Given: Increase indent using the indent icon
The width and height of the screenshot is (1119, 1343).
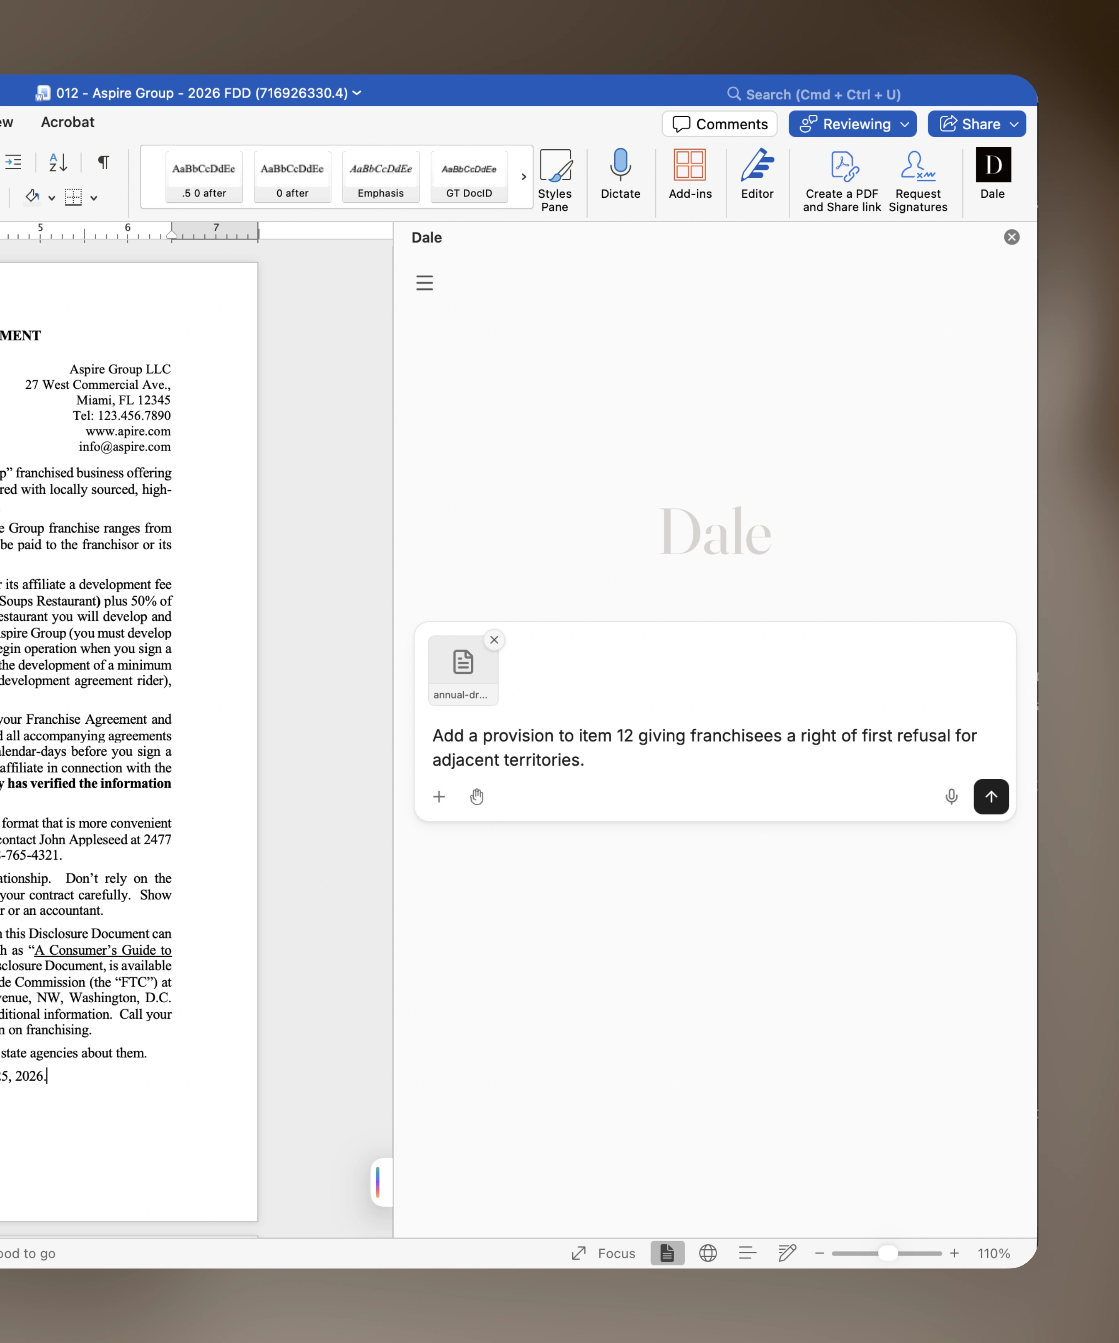Looking at the screenshot, I should point(13,162).
